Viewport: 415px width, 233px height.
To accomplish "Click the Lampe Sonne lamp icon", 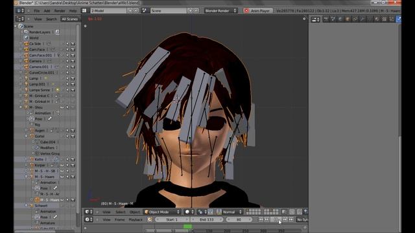I will pyautogui.click(x=26, y=90).
